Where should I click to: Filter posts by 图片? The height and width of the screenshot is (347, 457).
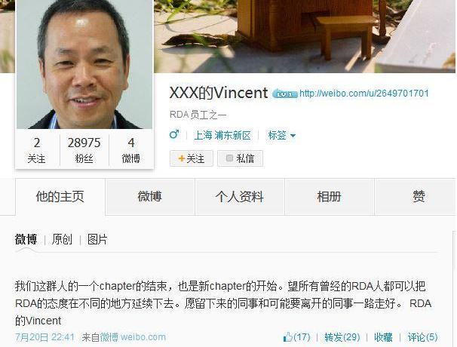(x=97, y=239)
